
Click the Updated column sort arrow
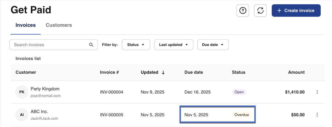click(163, 72)
